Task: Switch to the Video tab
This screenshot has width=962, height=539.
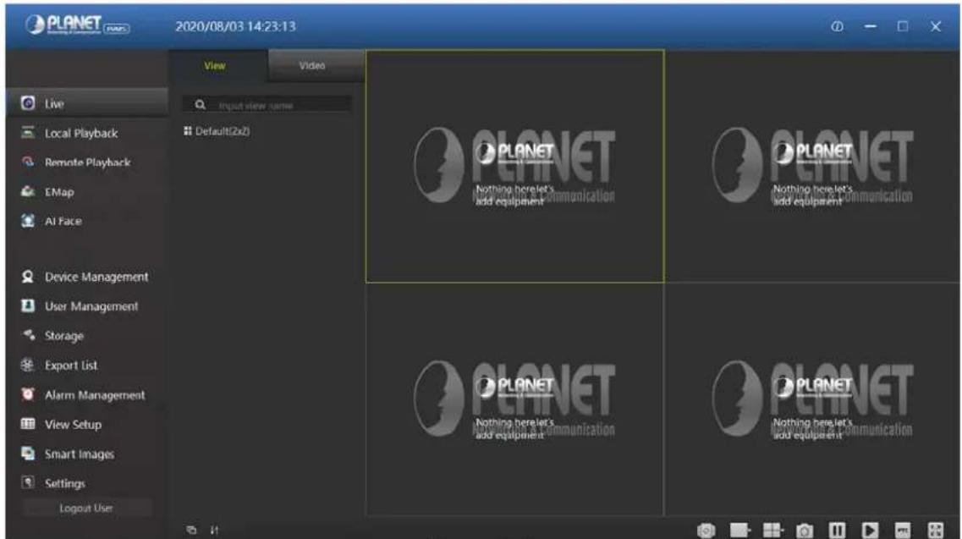Action: (x=316, y=66)
